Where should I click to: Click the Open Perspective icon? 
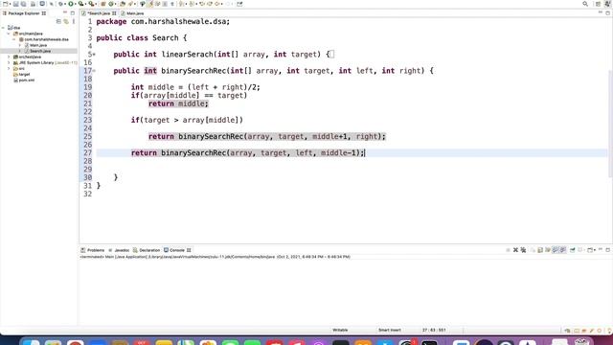click(x=598, y=4)
